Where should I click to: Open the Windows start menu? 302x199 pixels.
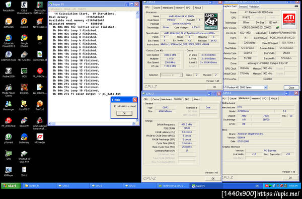tap(11, 186)
